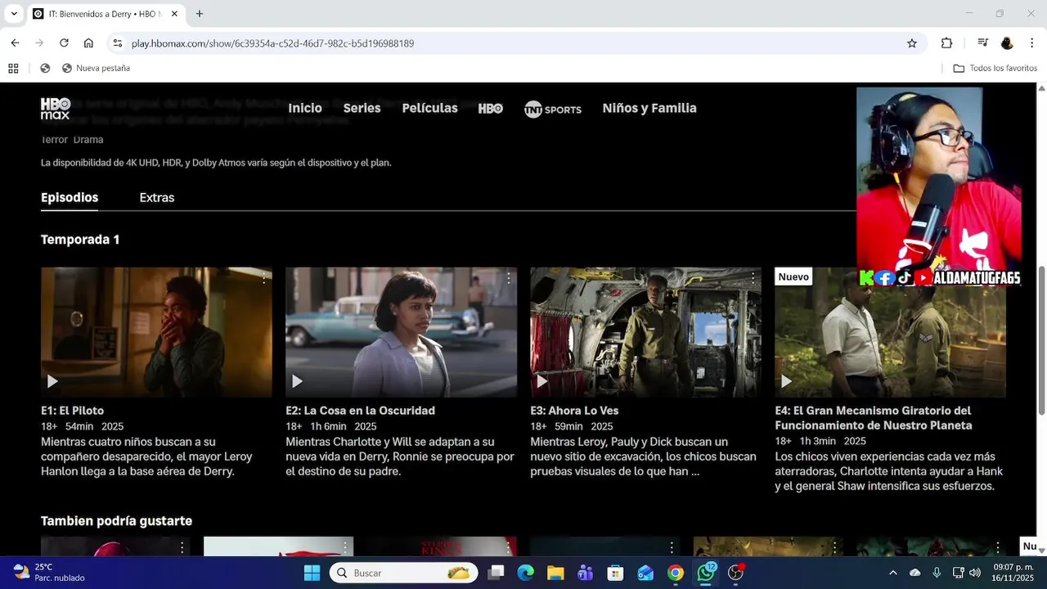Open the weather widget showing 25°C
This screenshot has height=589, width=1047.
[49, 573]
